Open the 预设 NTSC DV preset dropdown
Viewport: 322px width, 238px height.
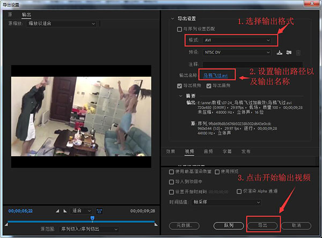(237, 53)
